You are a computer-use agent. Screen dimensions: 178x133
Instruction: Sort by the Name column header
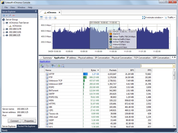point(63,70)
